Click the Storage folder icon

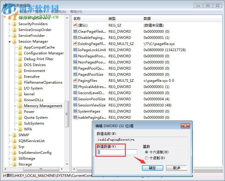pyautogui.click(x=15, y=164)
